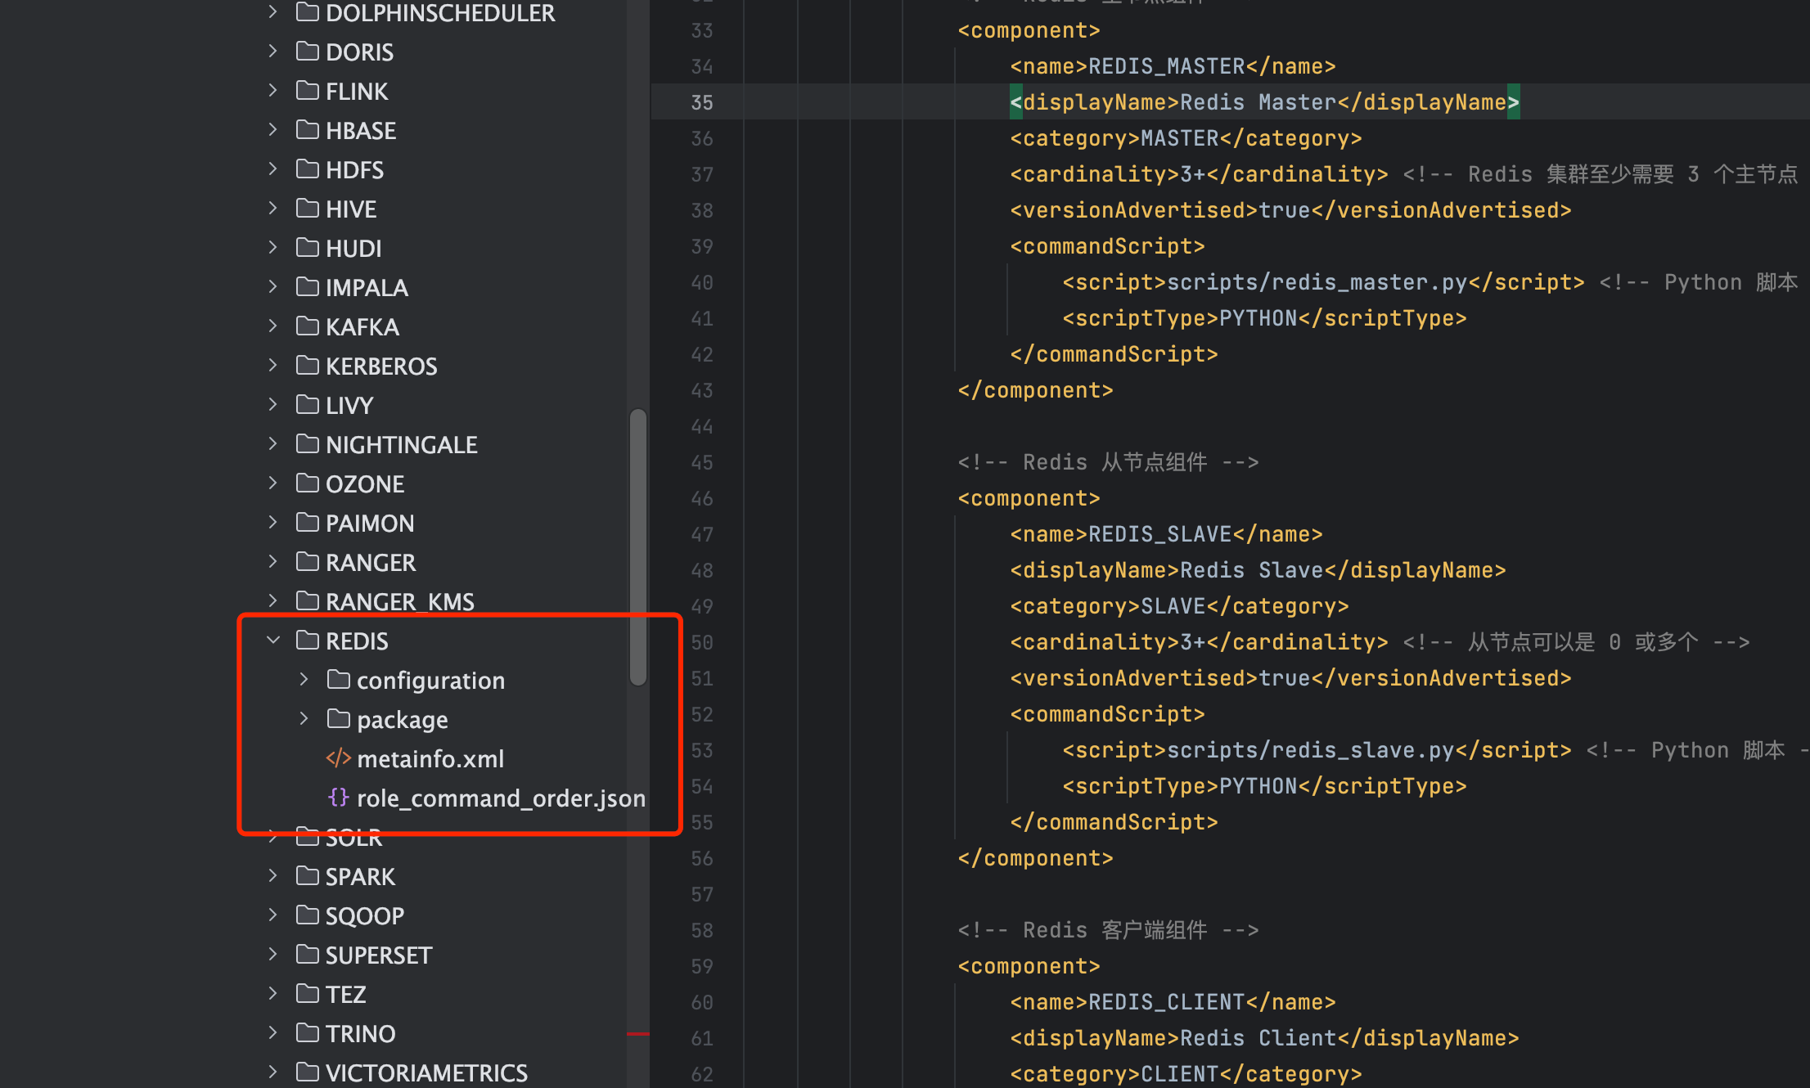Expand the SPARK folder chevron

click(273, 876)
